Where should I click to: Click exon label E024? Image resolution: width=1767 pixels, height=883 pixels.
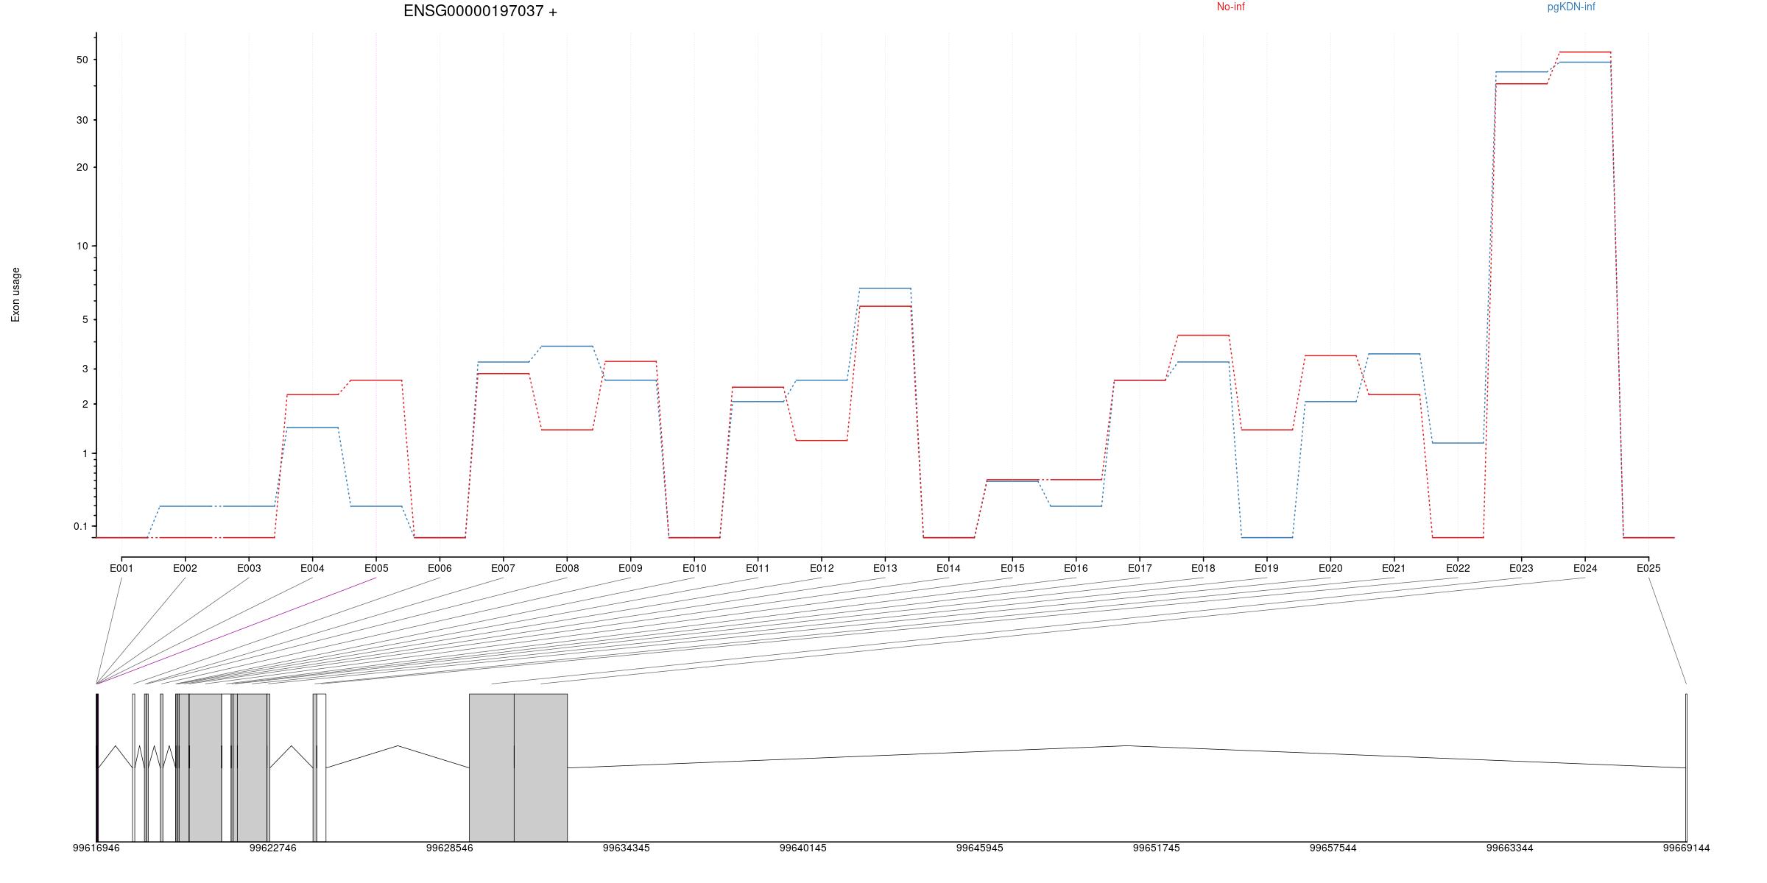tap(1585, 568)
